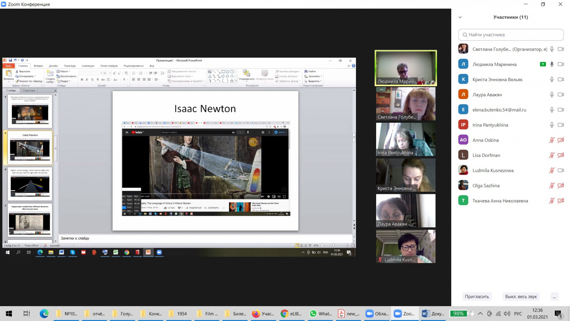This screenshot has height=321, width=570.
Task: Click camera icon for elena.butenko.54@mail.ru
Action: pyautogui.click(x=561, y=110)
